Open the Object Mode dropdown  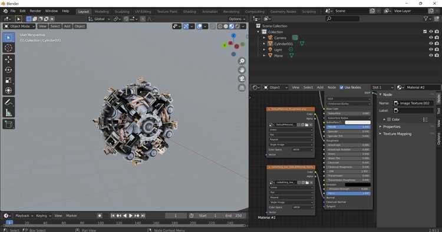pyautogui.click(x=19, y=26)
